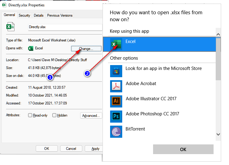Viewport: 229px width, 165px height.
Task: Click created date '11 August 2018, 12:20:57'
Action: tap(47, 87)
